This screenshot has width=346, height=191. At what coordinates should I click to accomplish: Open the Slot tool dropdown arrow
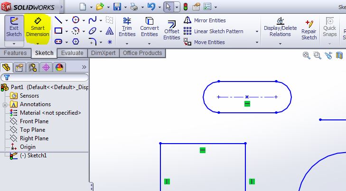(66, 42)
